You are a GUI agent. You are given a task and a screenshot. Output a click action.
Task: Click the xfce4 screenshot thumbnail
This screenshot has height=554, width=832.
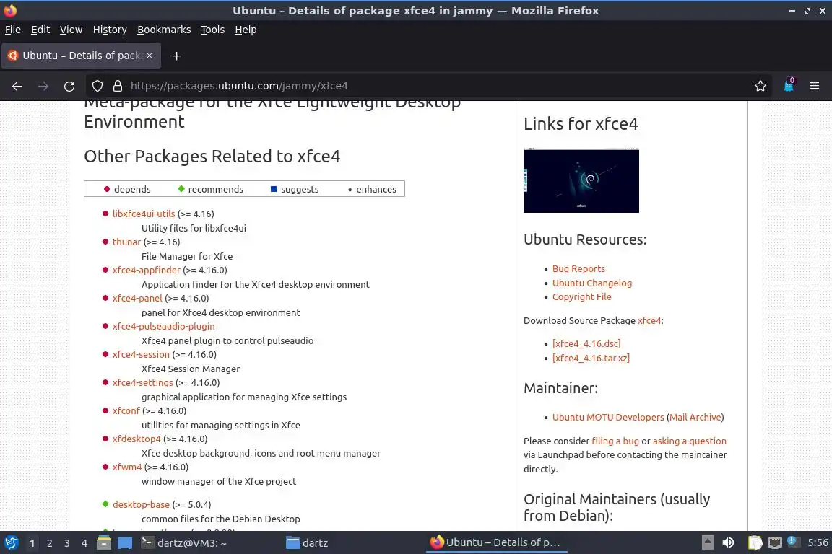click(581, 181)
